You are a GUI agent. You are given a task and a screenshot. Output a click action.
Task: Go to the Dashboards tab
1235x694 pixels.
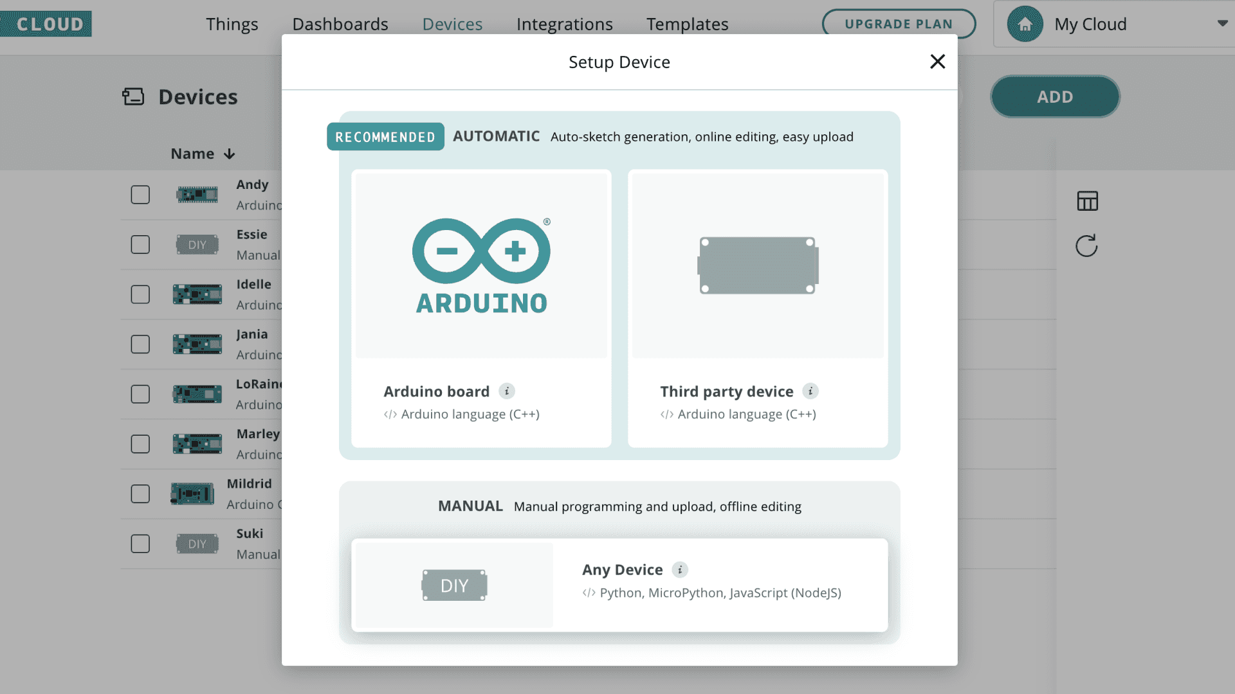[340, 24]
